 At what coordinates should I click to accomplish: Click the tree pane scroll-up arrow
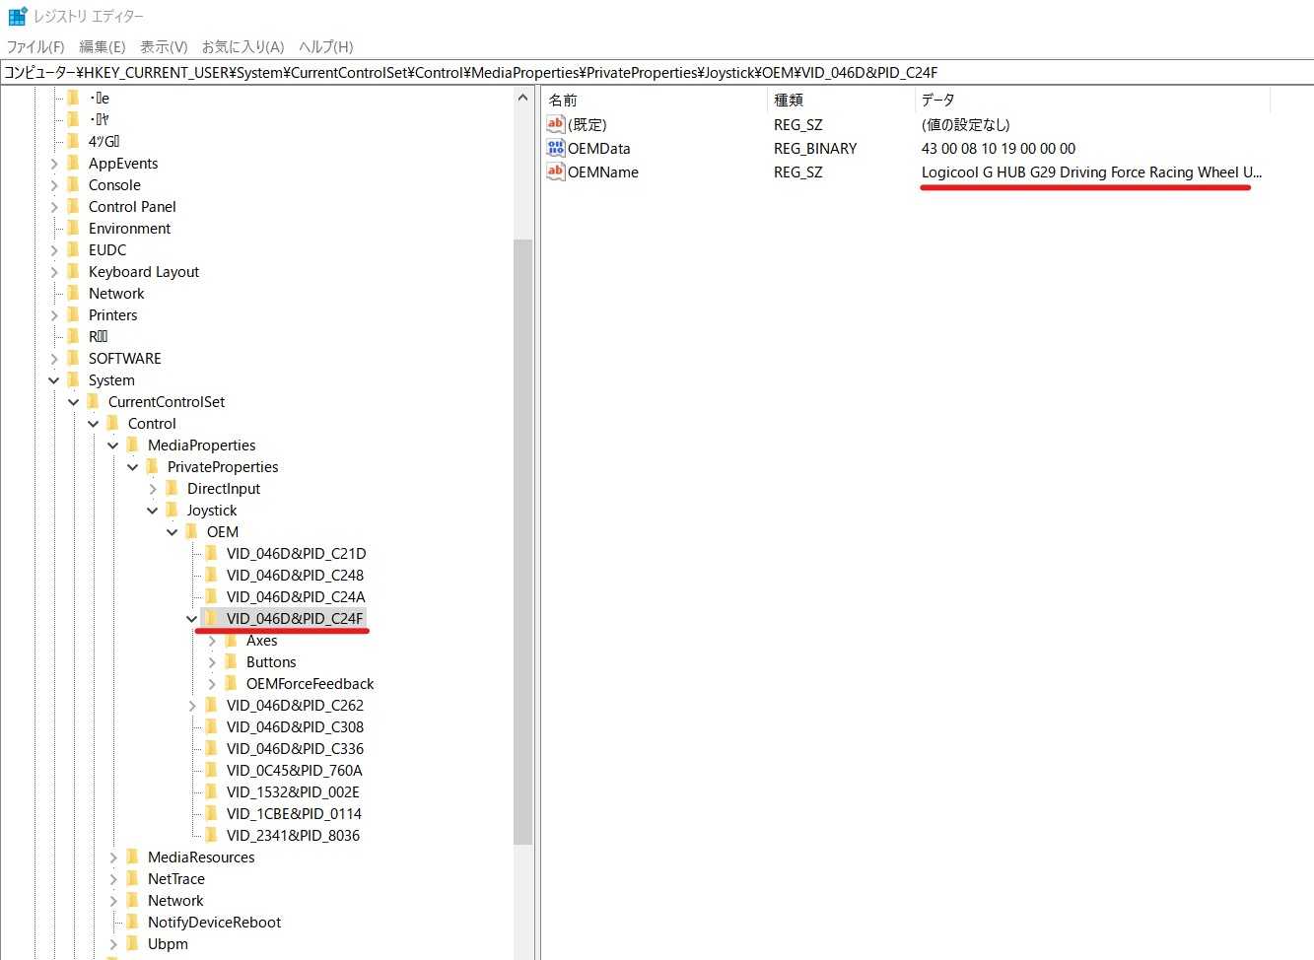point(522,98)
